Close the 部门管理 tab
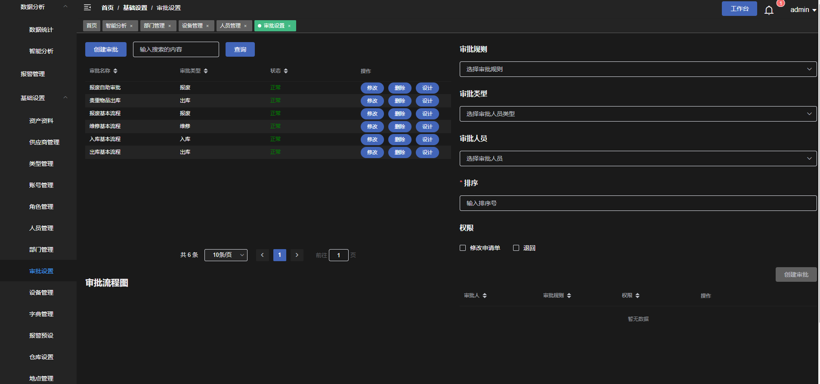The height and width of the screenshot is (384, 820). click(x=170, y=26)
